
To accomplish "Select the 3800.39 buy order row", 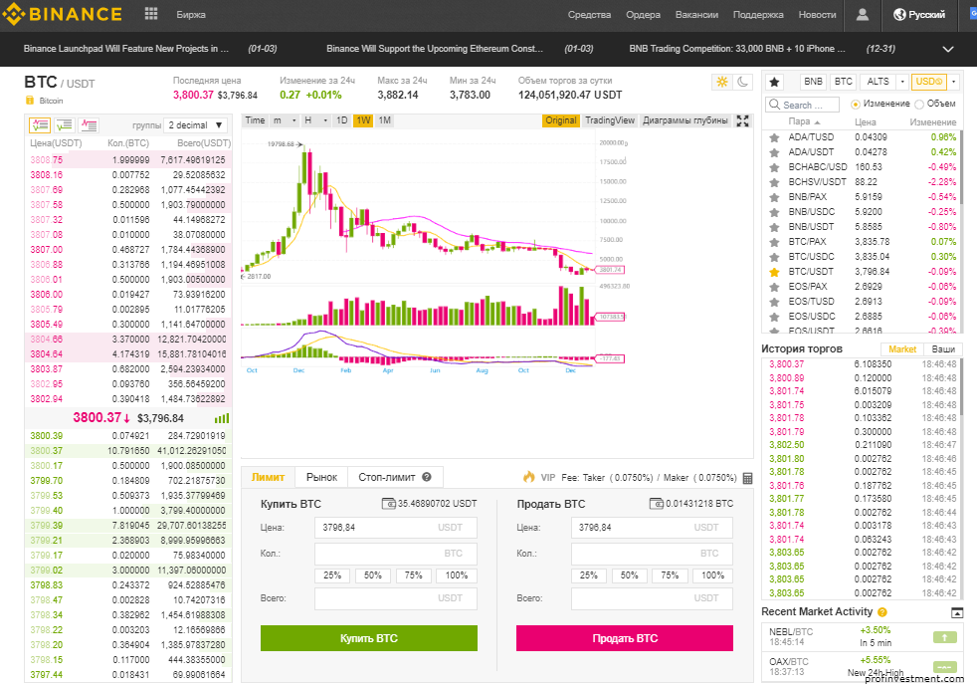I will click(x=128, y=436).
